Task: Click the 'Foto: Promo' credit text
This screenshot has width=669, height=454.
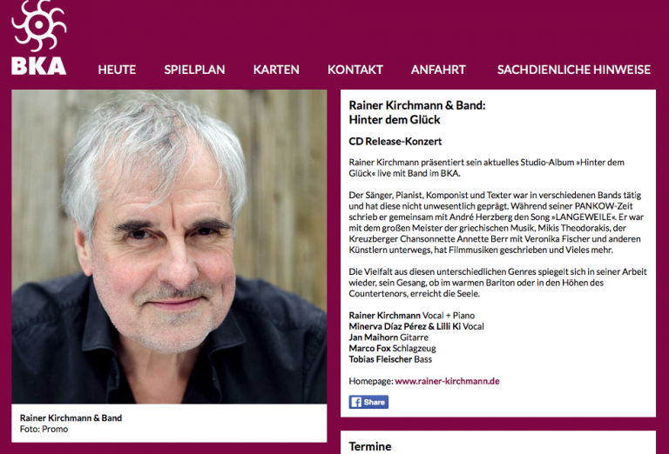Action: [44, 429]
